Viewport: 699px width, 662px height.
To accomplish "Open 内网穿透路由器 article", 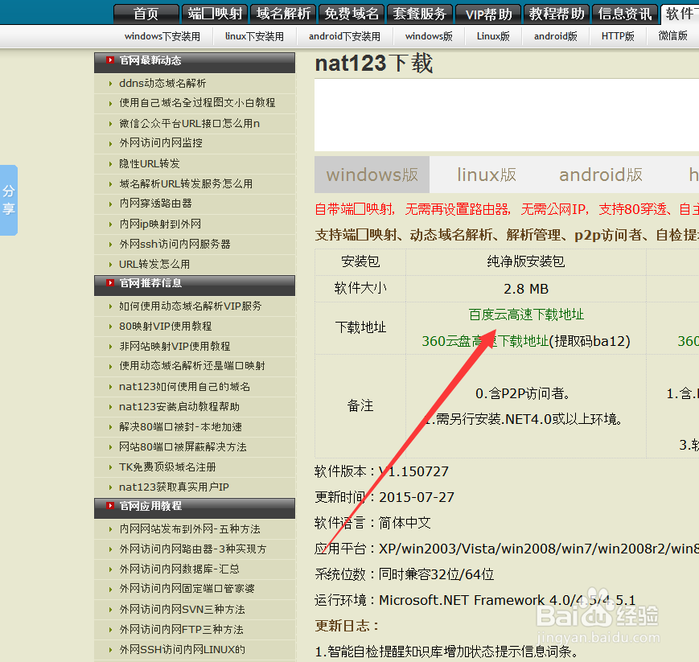I will [155, 204].
